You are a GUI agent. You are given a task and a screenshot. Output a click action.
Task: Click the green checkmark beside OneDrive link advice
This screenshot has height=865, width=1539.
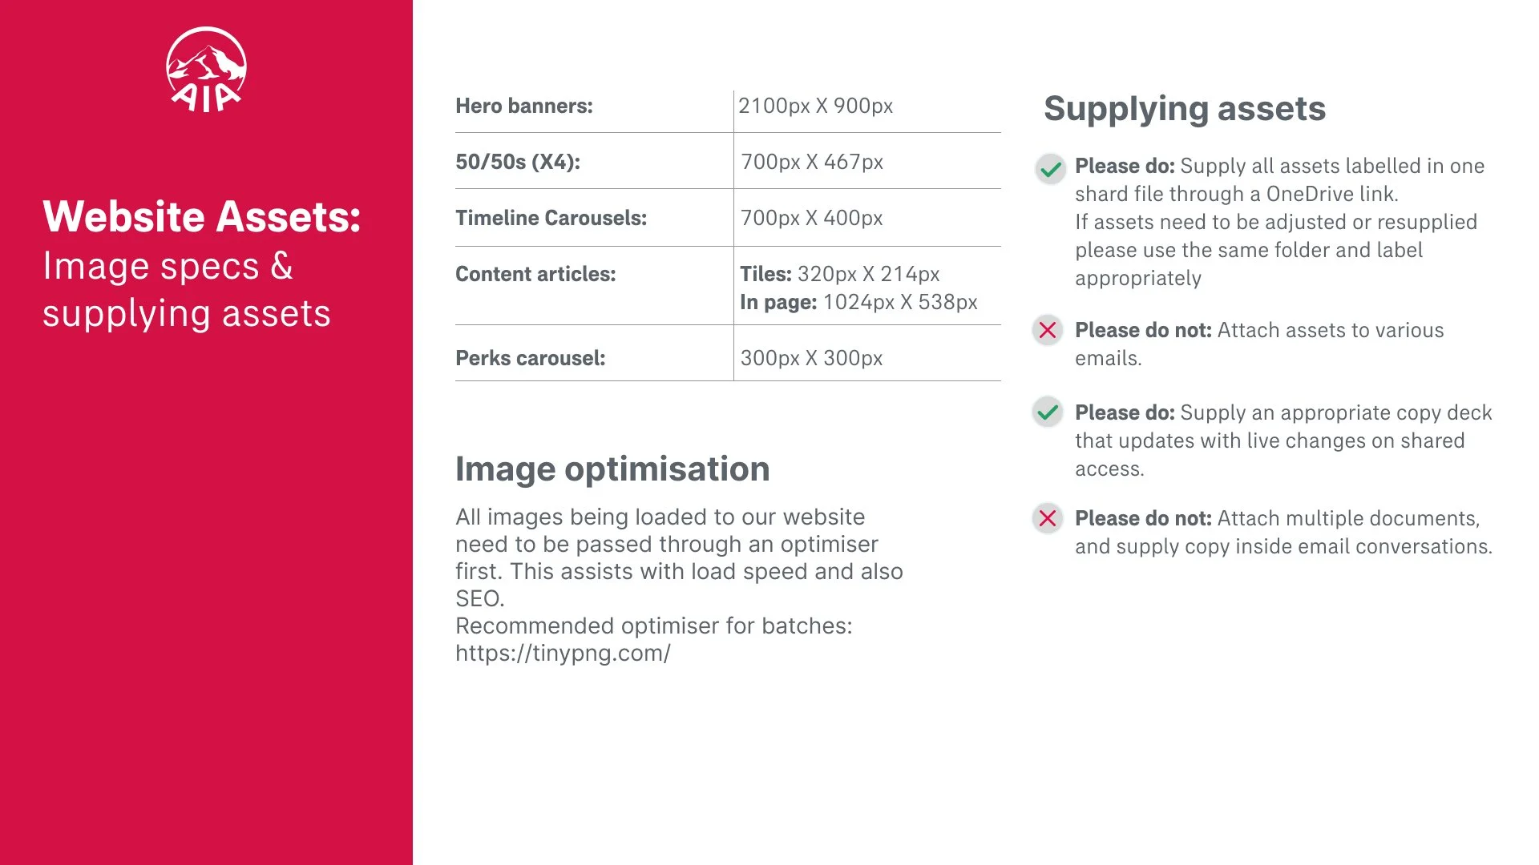[1049, 169]
